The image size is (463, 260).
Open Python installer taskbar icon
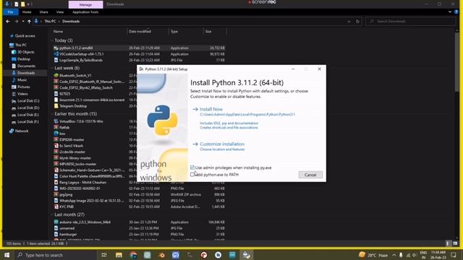pos(246,255)
